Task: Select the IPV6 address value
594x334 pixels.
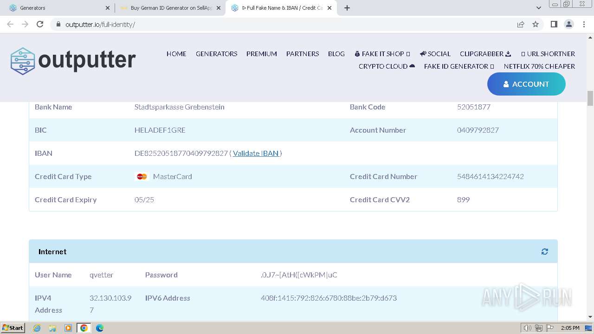Action: (329, 298)
